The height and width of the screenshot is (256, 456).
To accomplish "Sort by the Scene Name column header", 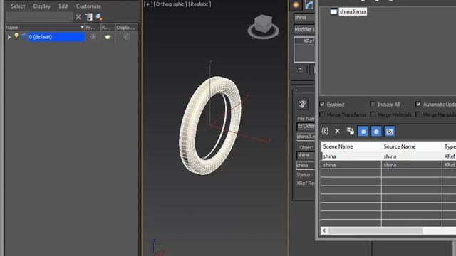I will pyautogui.click(x=351, y=147).
